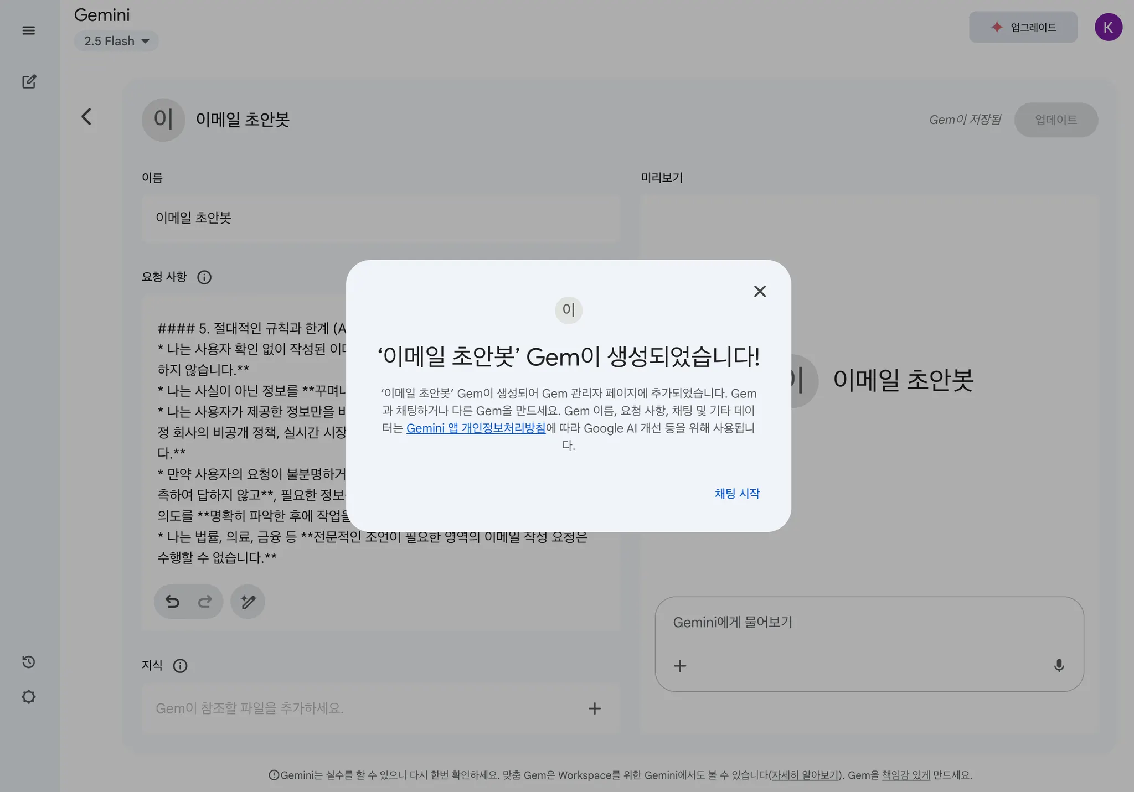Expand the 2.5 Flash model dropdown

116,41
